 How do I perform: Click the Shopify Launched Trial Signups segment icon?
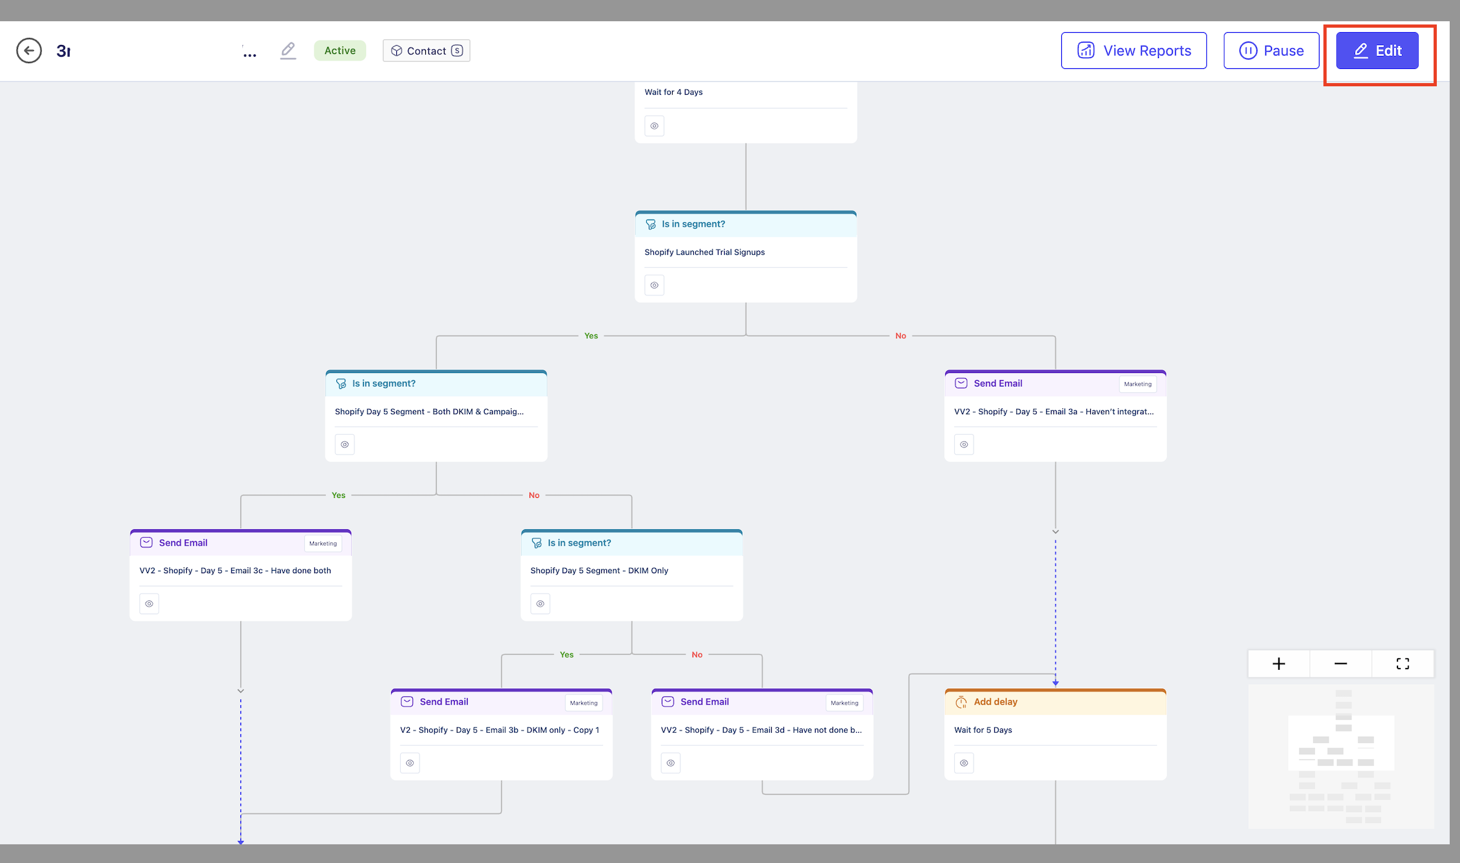tap(651, 224)
